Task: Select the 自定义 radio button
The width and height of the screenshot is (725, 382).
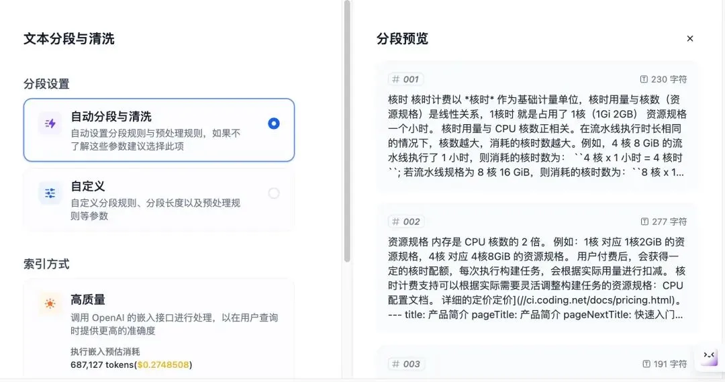Action: coord(273,193)
